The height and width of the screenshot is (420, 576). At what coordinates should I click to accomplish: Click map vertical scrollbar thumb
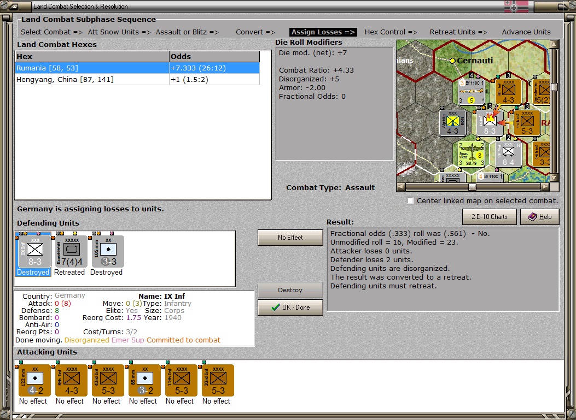click(x=554, y=87)
